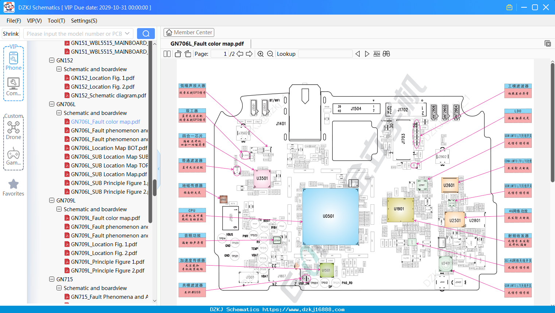Collapse Schematic and boardview under GN706L
This screenshot has height=313, width=555.
[x=59, y=113]
